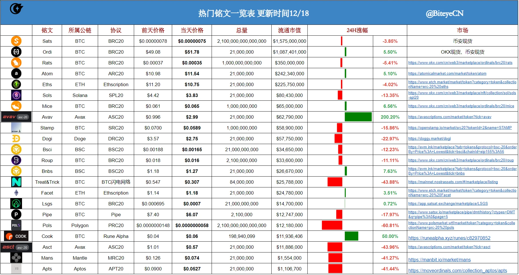Click the 流通市值 column header
Screen dimensions: 519x275
289,30
